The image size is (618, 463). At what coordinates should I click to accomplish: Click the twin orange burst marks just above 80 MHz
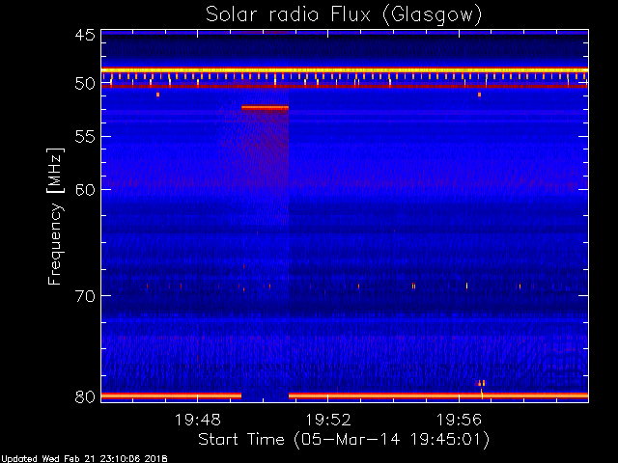point(481,383)
